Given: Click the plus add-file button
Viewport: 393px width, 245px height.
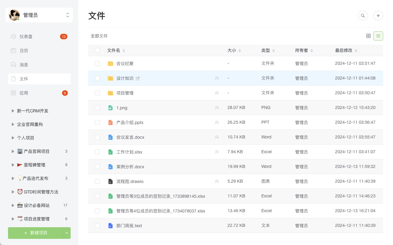Looking at the screenshot, I should coord(378,16).
